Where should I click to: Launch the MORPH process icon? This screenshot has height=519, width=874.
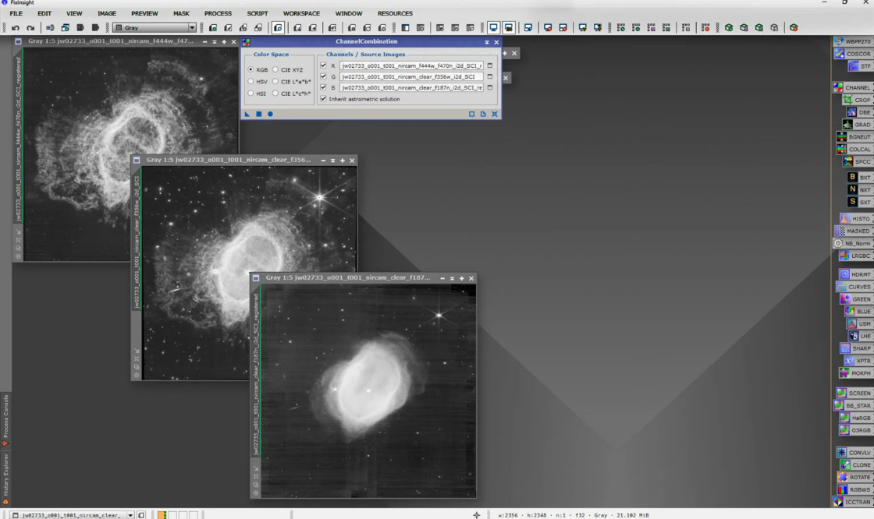point(855,373)
